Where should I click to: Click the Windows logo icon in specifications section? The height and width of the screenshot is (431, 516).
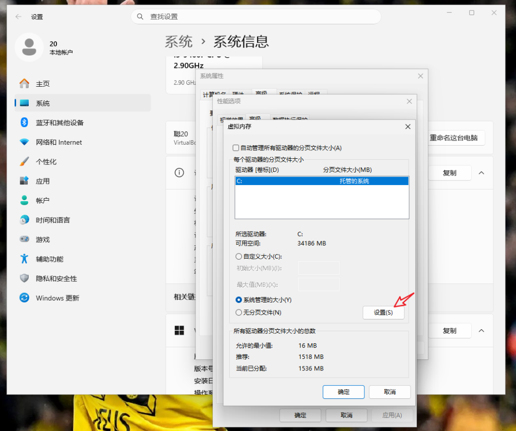coord(179,330)
